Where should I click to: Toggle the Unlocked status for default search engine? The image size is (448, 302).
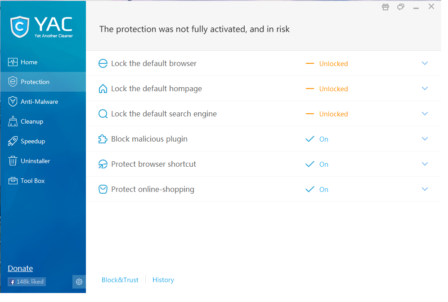click(333, 114)
